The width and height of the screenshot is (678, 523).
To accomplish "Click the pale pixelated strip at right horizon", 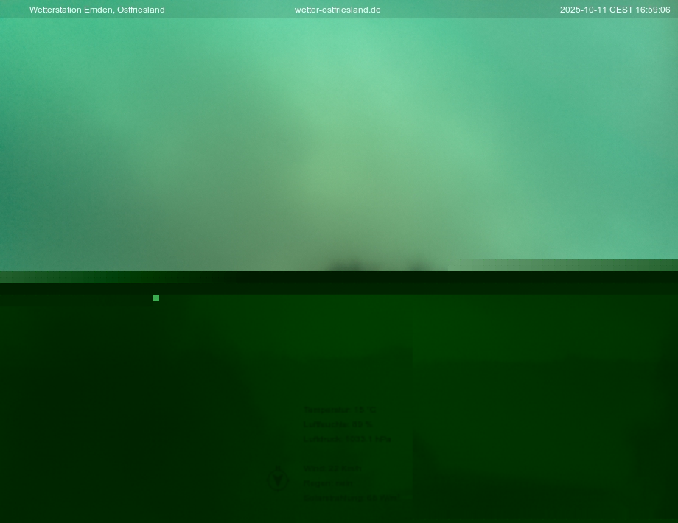I will pyautogui.click(x=567, y=264).
